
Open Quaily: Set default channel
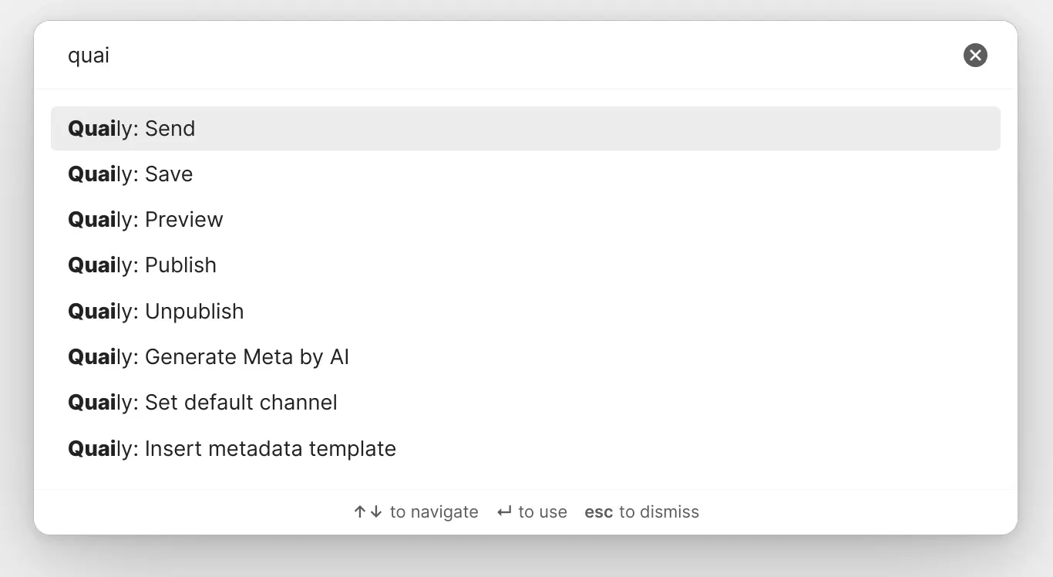pos(526,403)
